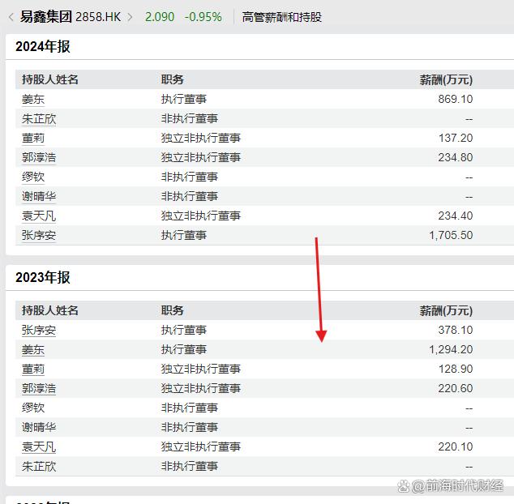
Task: Click 独立非执行董事 in 2024 董莉 row
Action: pyautogui.click(x=201, y=138)
